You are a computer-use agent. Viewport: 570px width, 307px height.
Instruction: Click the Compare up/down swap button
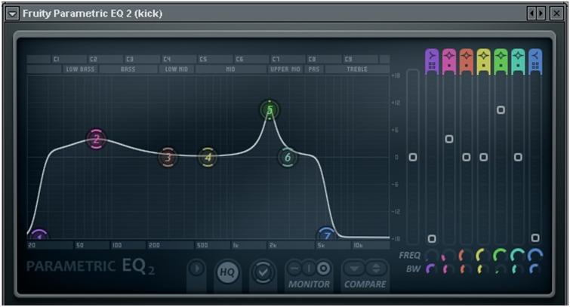tap(375, 268)
